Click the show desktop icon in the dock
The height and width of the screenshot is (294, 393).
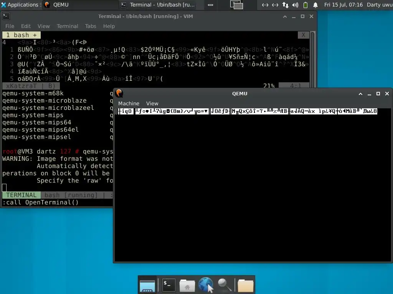pos(147,285)
